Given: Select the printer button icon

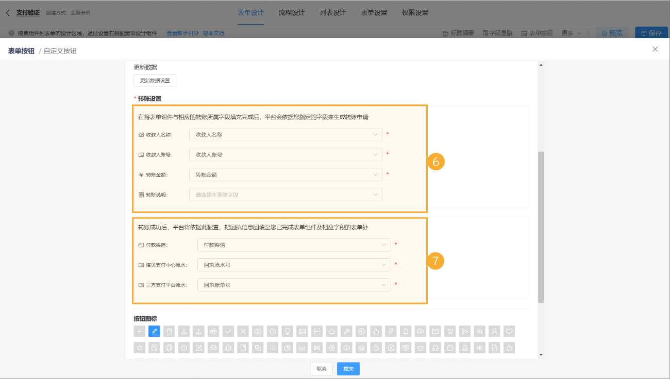Looking at the screenshot, I should (x=213, y=331).
